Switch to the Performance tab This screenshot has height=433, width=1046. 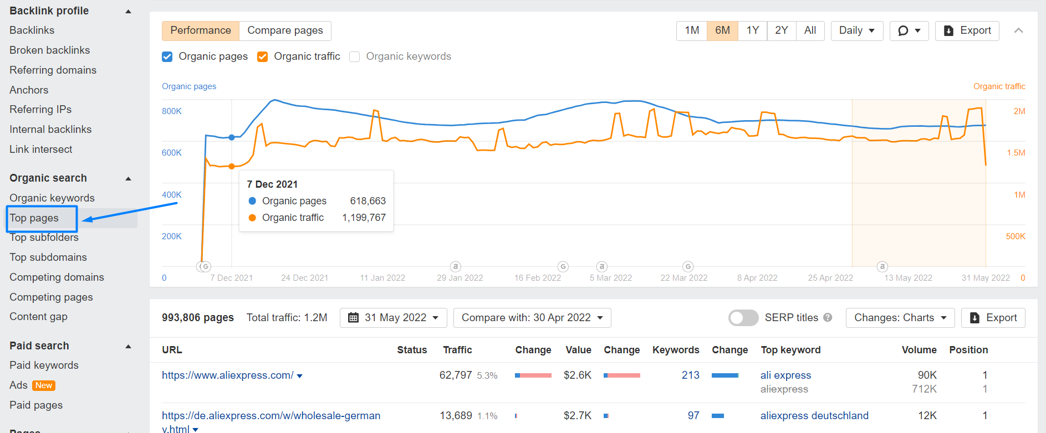(x=201, y=30)
